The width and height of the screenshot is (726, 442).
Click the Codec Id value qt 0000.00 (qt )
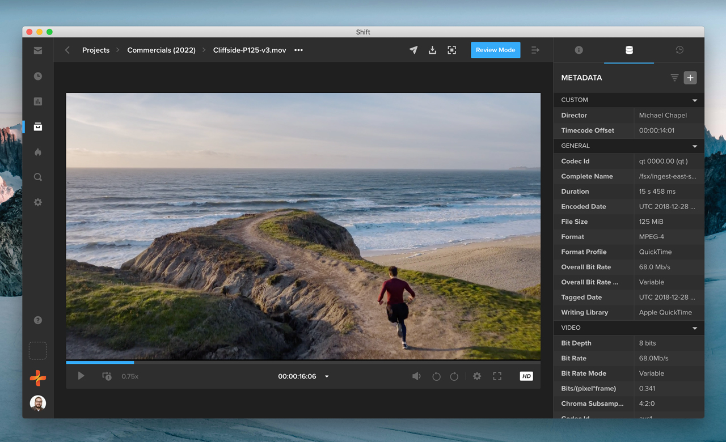pyautogui.click(x=663, y=161)
